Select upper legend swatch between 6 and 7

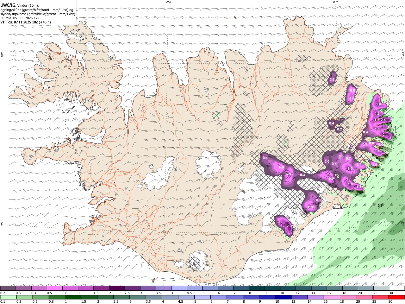pos(226,288)
